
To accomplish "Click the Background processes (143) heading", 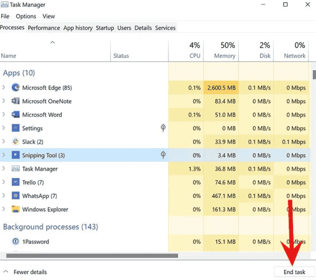I will point(50,227).
